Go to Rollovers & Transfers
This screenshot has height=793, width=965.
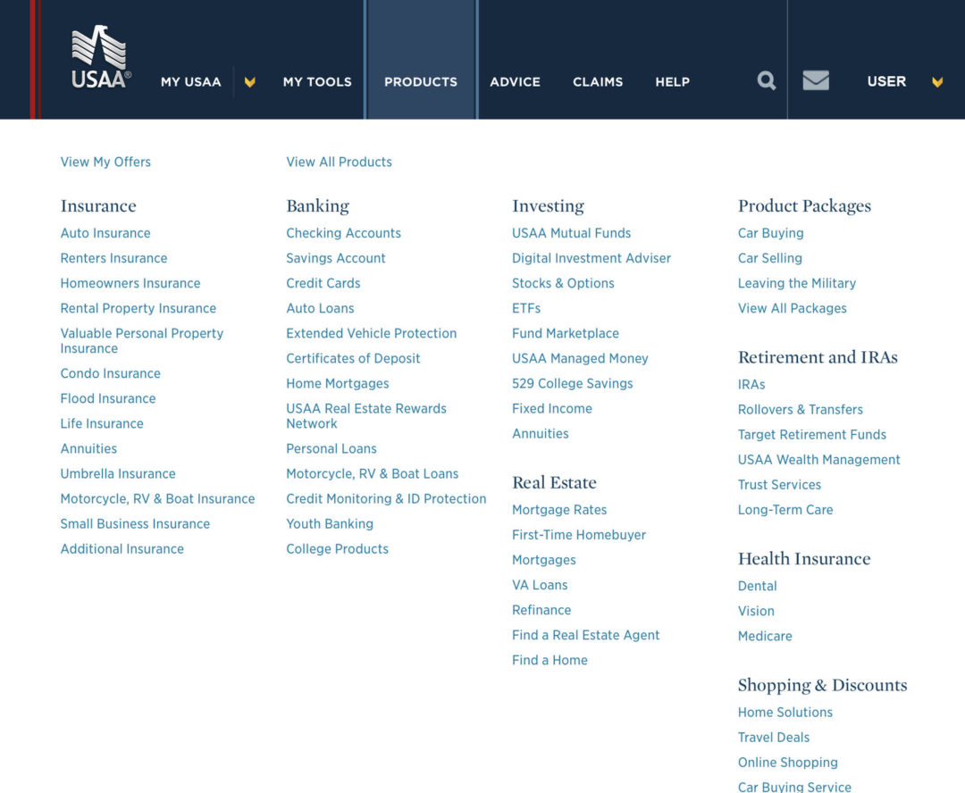800,410
